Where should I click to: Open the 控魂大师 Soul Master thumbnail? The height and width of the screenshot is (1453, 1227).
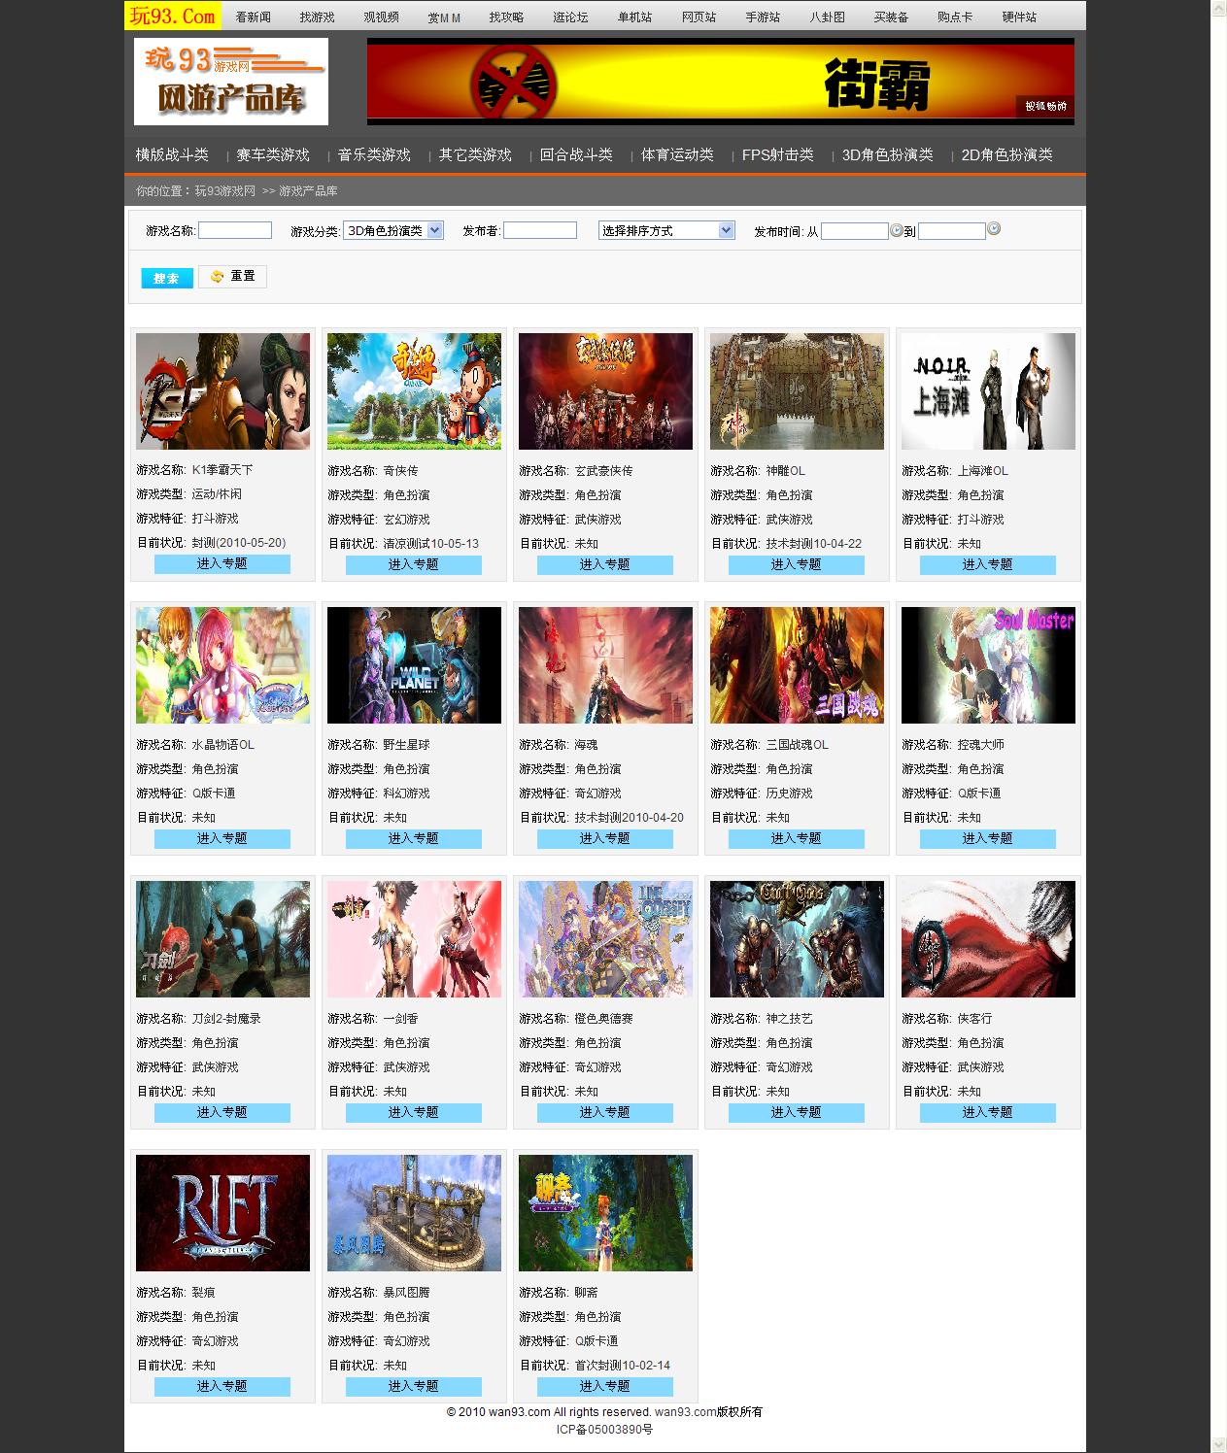coord(989,665)
